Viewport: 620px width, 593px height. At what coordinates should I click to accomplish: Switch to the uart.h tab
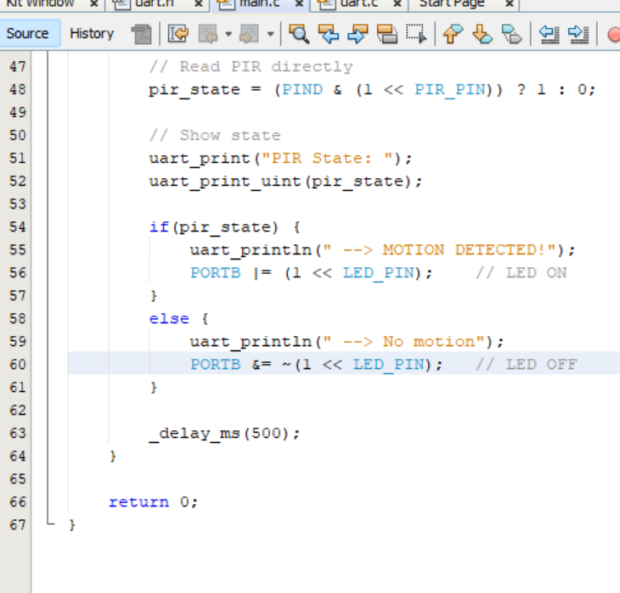(154, 3)
